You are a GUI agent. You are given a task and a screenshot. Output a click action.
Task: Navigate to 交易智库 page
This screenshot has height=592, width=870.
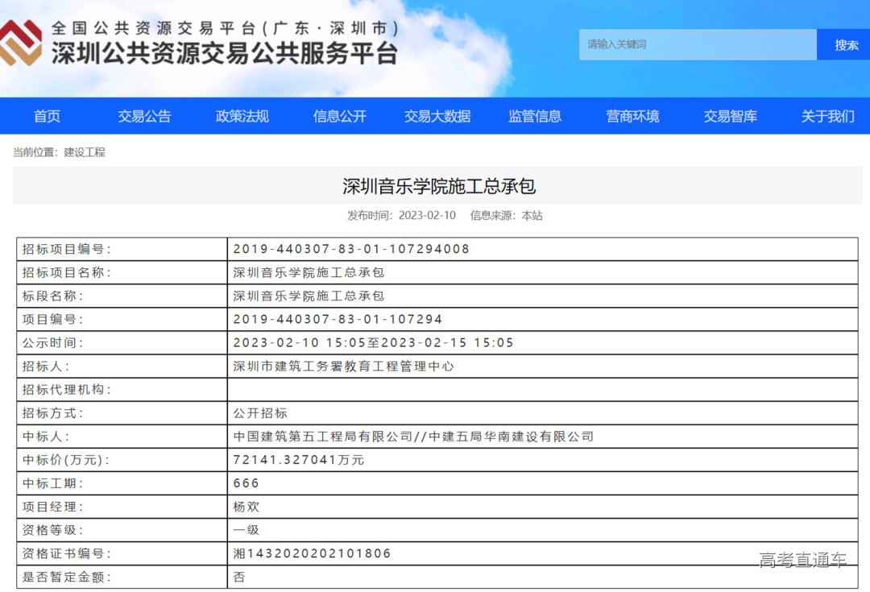pos(730,116)
